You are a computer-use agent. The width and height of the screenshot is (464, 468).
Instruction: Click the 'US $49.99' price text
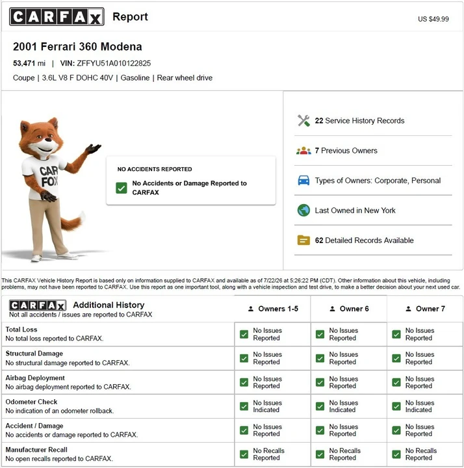click(x=433, y=19)
